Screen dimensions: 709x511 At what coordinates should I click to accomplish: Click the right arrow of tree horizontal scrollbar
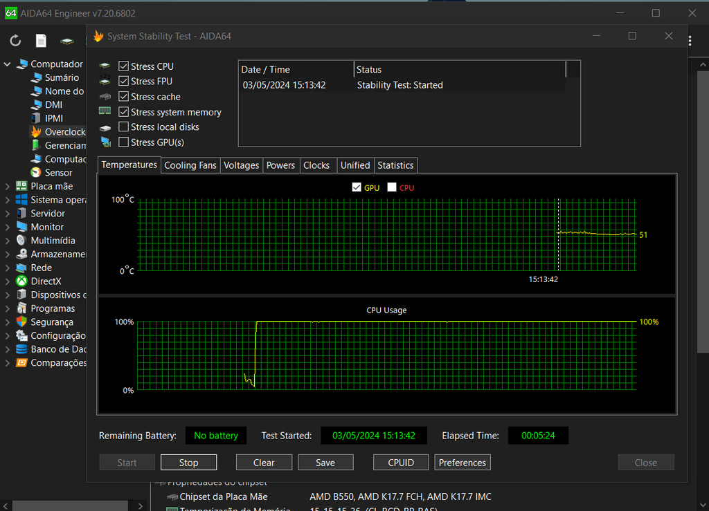(x=140, y=506)
